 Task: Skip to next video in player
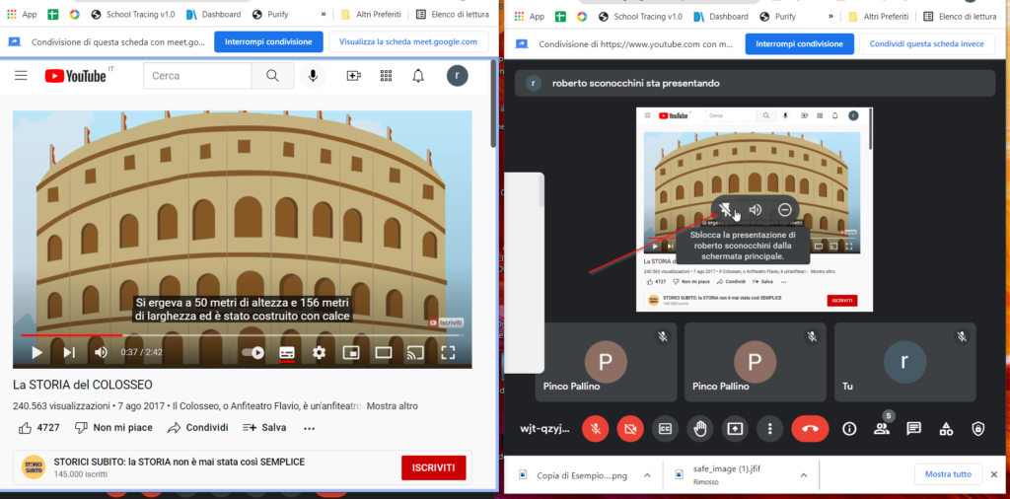point(69,352)
